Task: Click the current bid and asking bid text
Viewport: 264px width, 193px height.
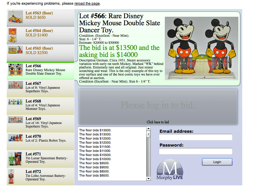Action: click(119, 51)
